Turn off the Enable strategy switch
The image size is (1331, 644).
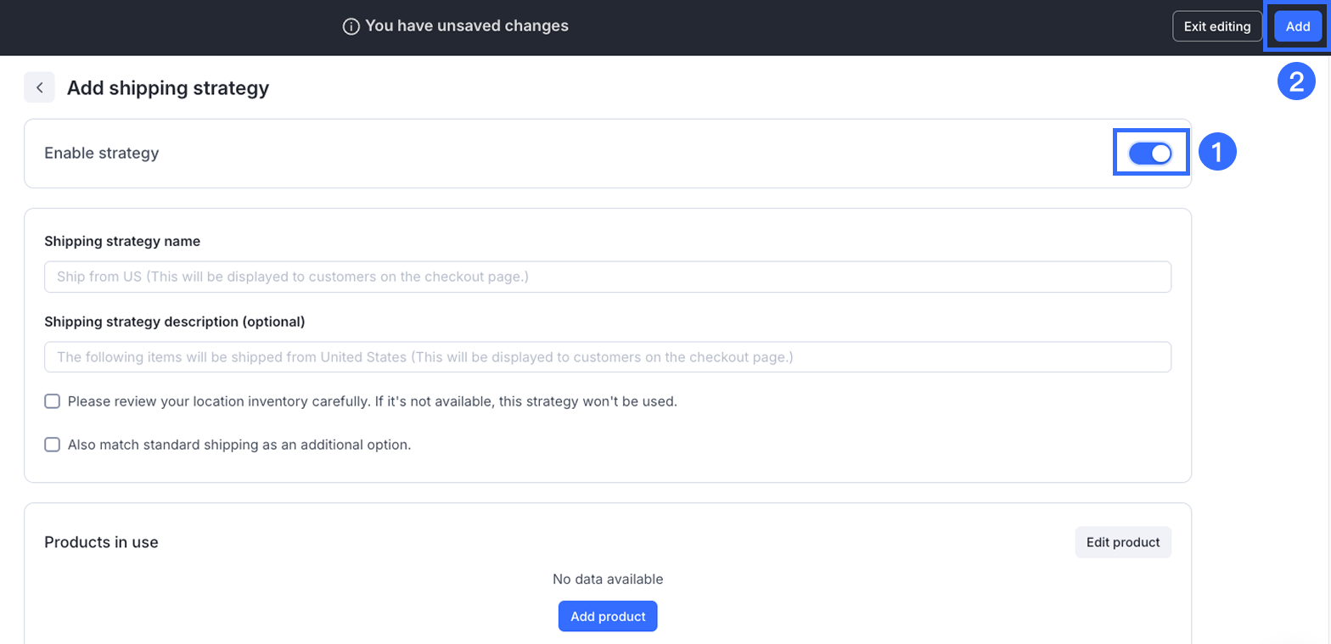click(1149, 154)
